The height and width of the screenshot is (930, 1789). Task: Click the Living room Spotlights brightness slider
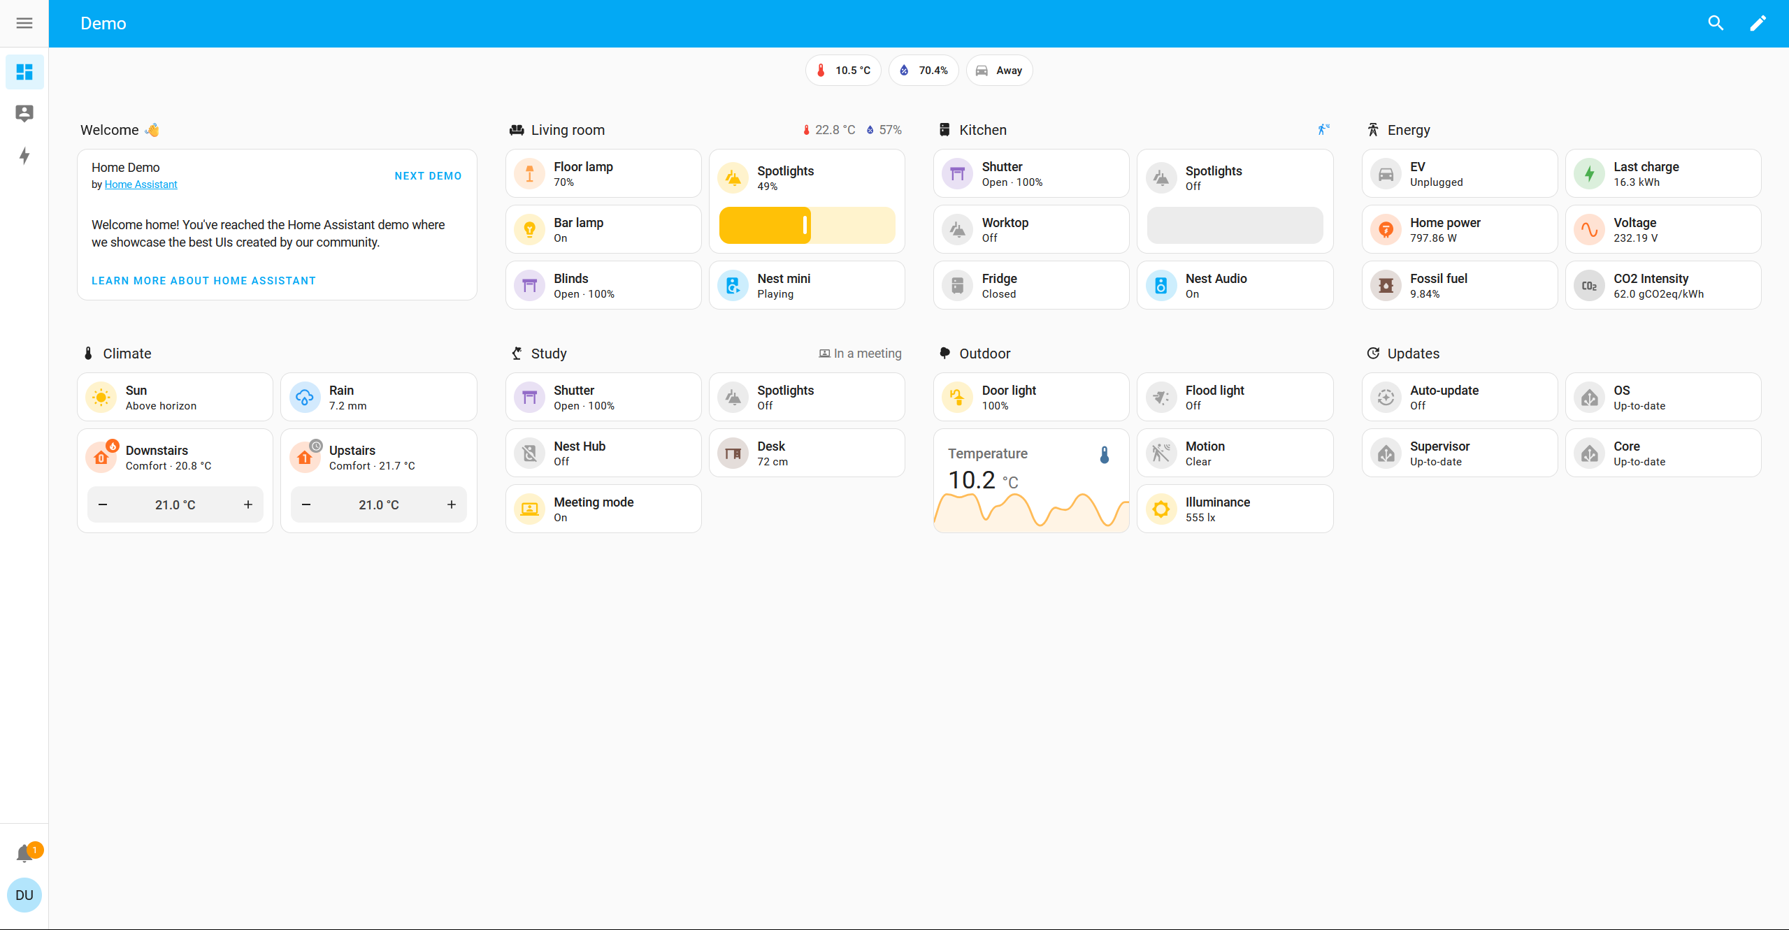(x=807, y=225)
